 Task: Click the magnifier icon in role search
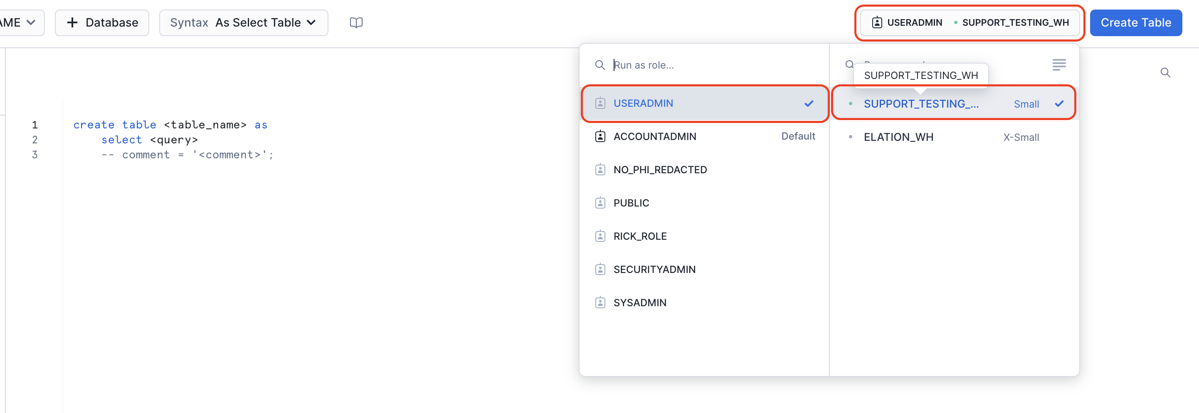[600, 65]
